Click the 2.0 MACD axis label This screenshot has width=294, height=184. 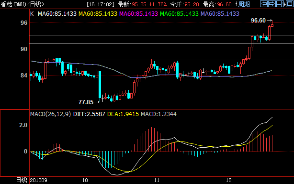[x=23, y=125]
